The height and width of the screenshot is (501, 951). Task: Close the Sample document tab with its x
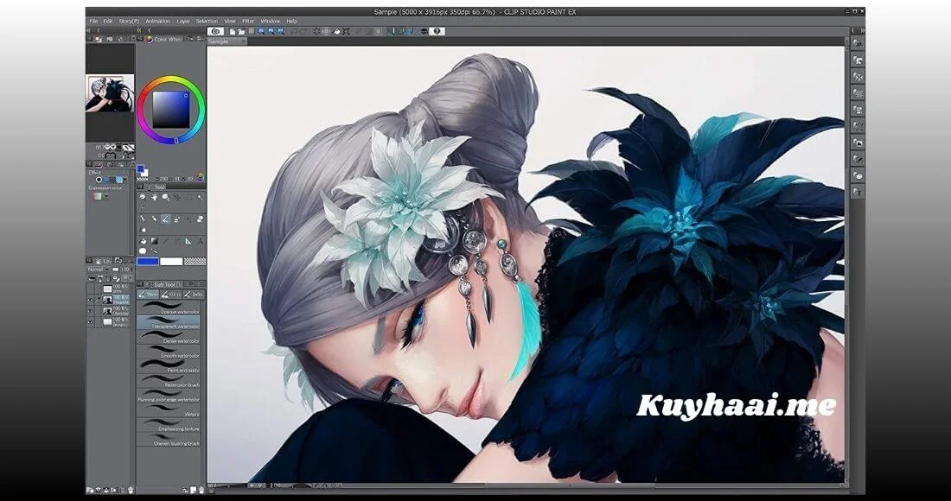point(243,41)
